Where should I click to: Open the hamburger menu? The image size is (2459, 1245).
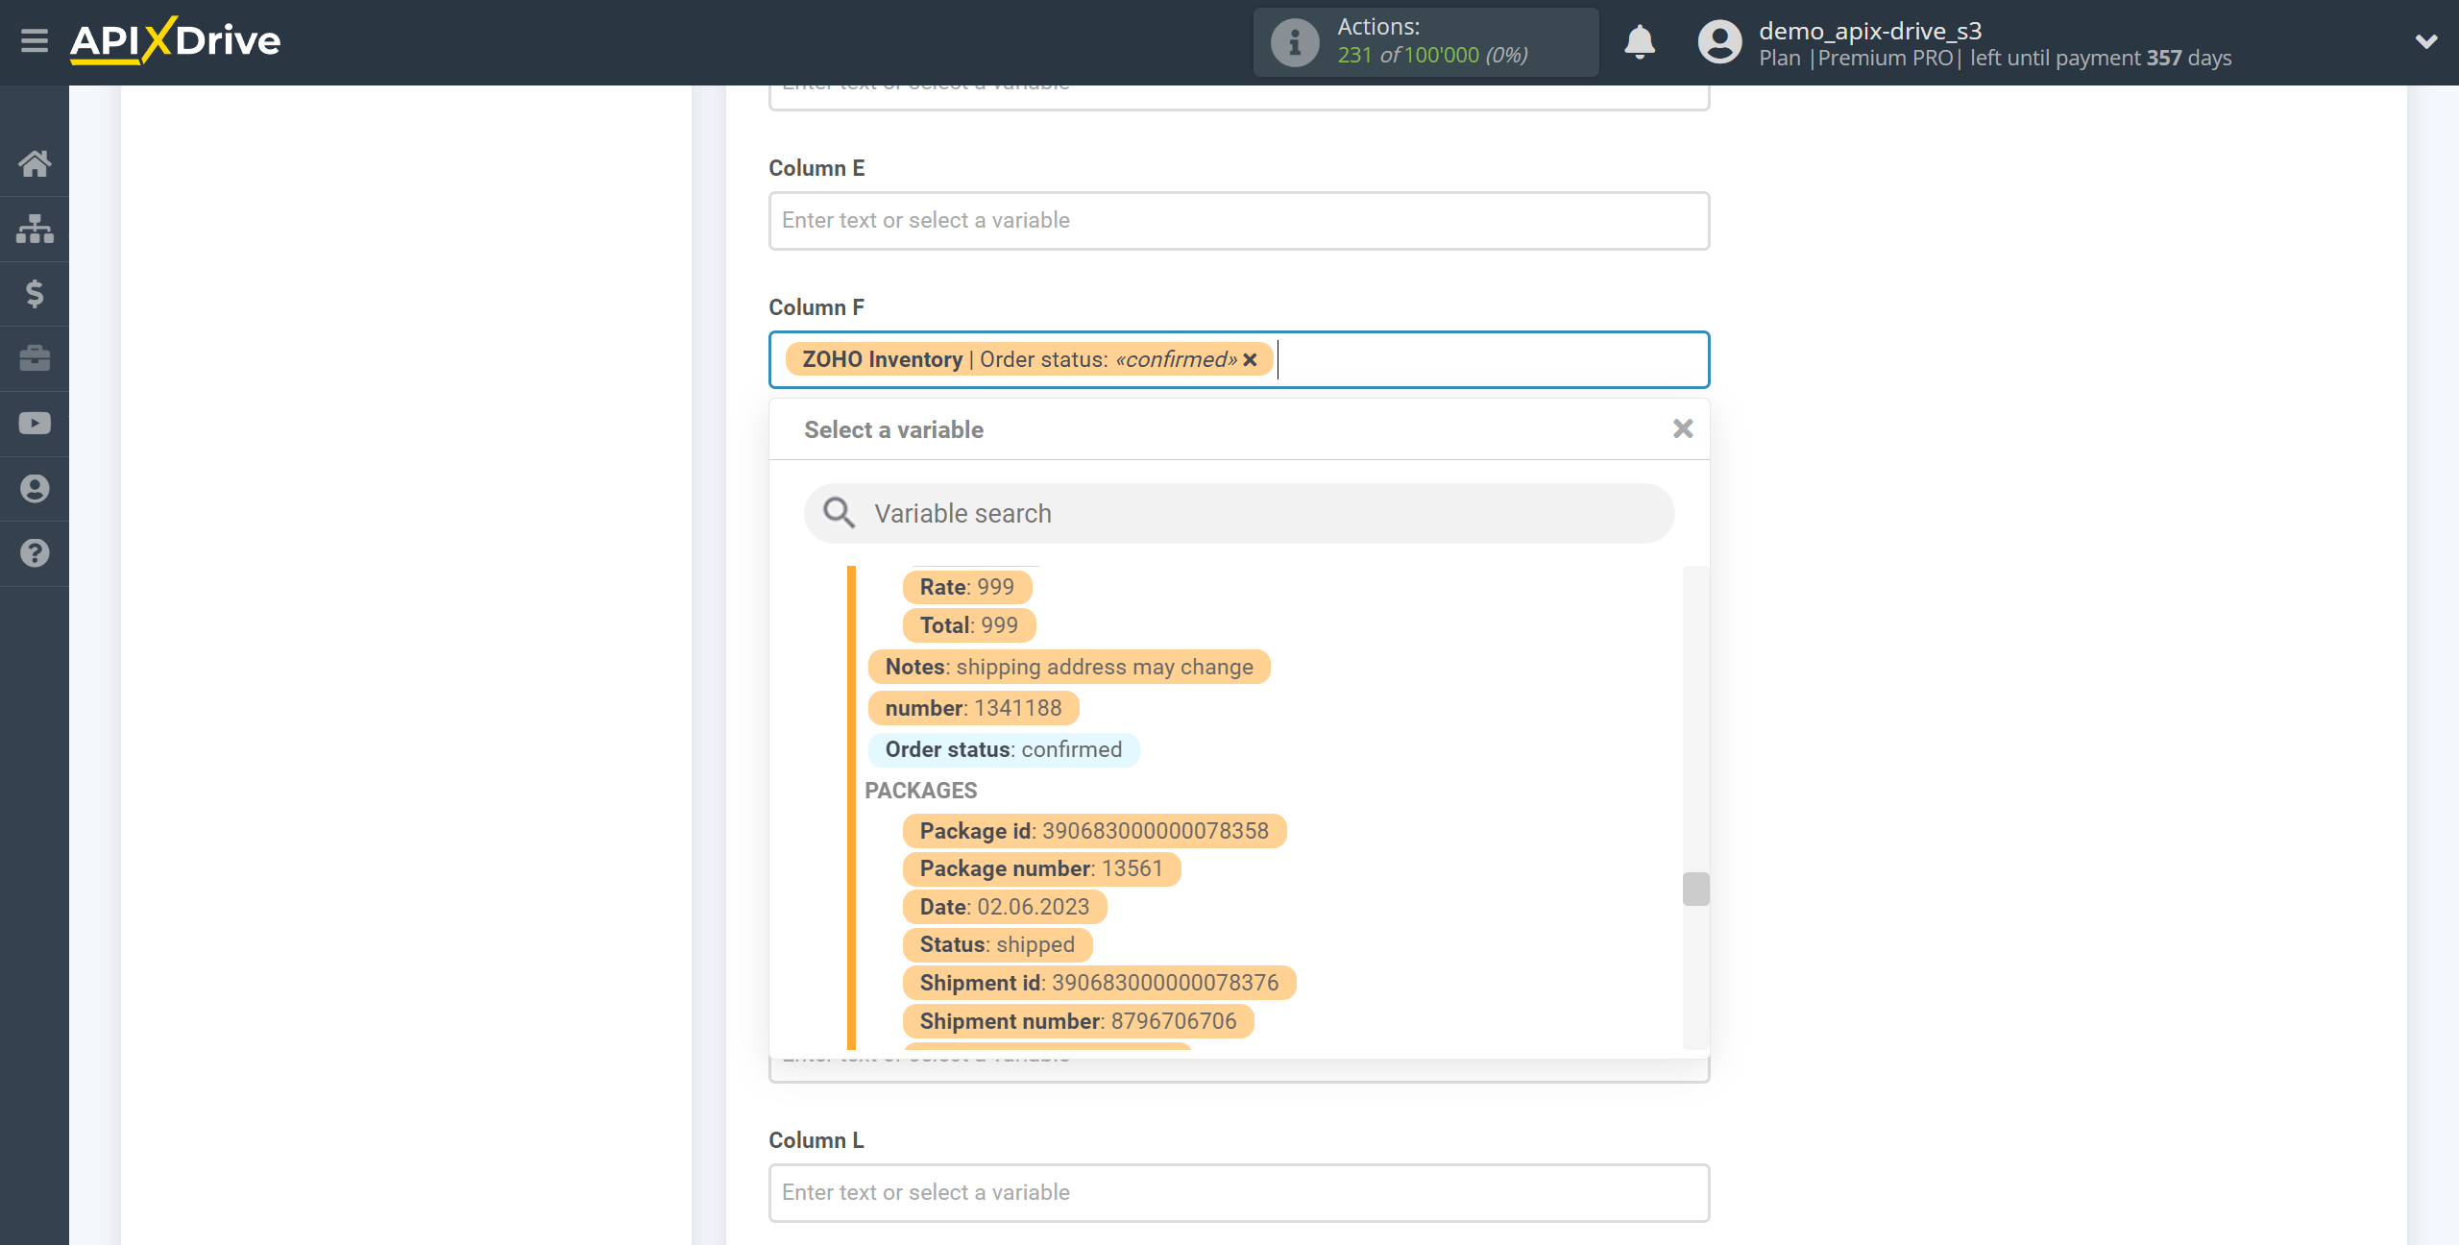pyautogui.click(x=35, y=41)
